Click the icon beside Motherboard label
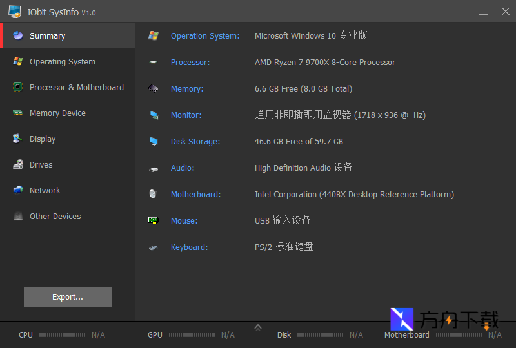Viewport: 516px width, 348px height. point(153,194)
